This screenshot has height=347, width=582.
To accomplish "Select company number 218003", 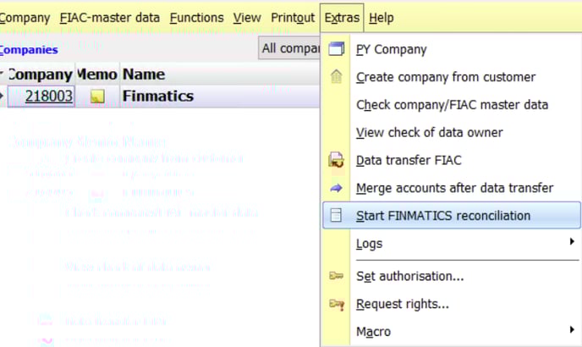I will tap(41, 96).
